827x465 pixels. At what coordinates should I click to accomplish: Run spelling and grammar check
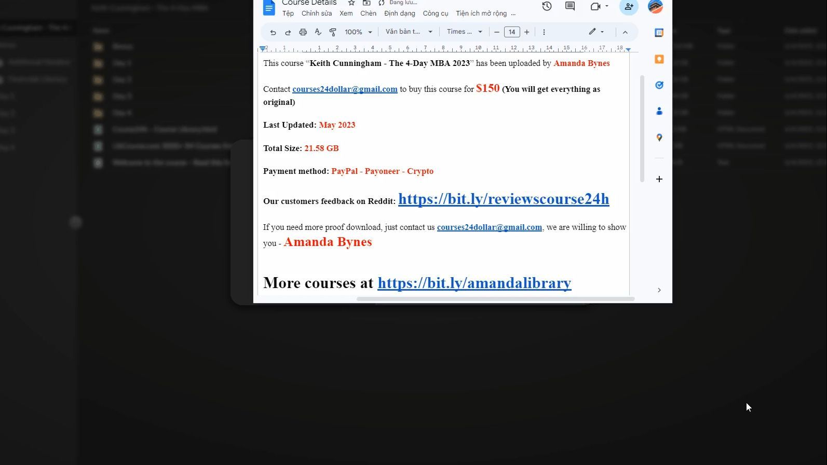pyautogui.click(x=318, y=32)
